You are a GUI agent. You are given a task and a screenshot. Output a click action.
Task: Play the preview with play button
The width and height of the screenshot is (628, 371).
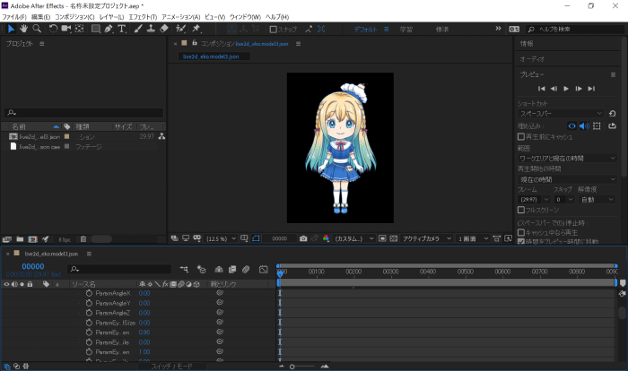(x=566, y=89)
